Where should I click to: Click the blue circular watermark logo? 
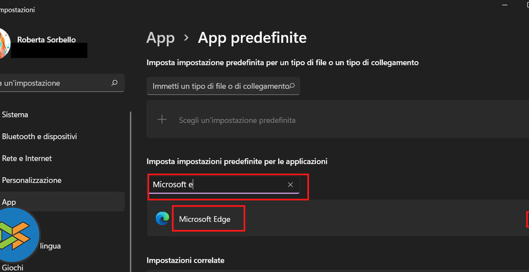pos(18,233)
